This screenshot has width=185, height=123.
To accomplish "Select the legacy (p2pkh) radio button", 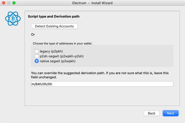I will point(37,51).
